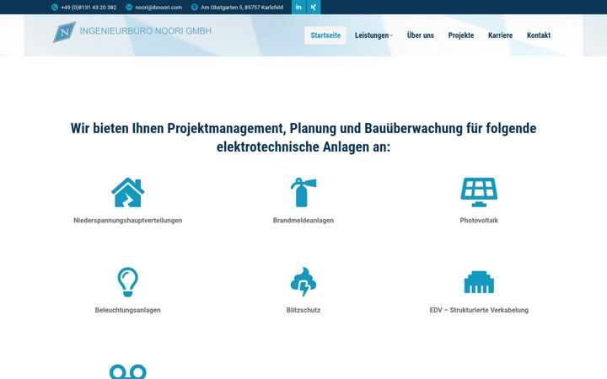Click the heading about Projektmanagement, Planung und Bauüberwachung

tap(303, 137)
